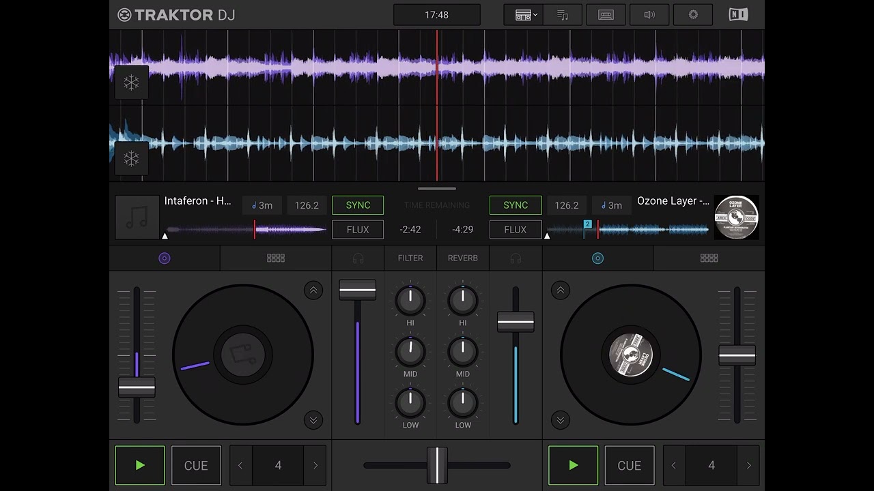Open the cassette recorder icon
This screenshot has width=874, height=491.
pyautogui.click(x=606, y=15)
